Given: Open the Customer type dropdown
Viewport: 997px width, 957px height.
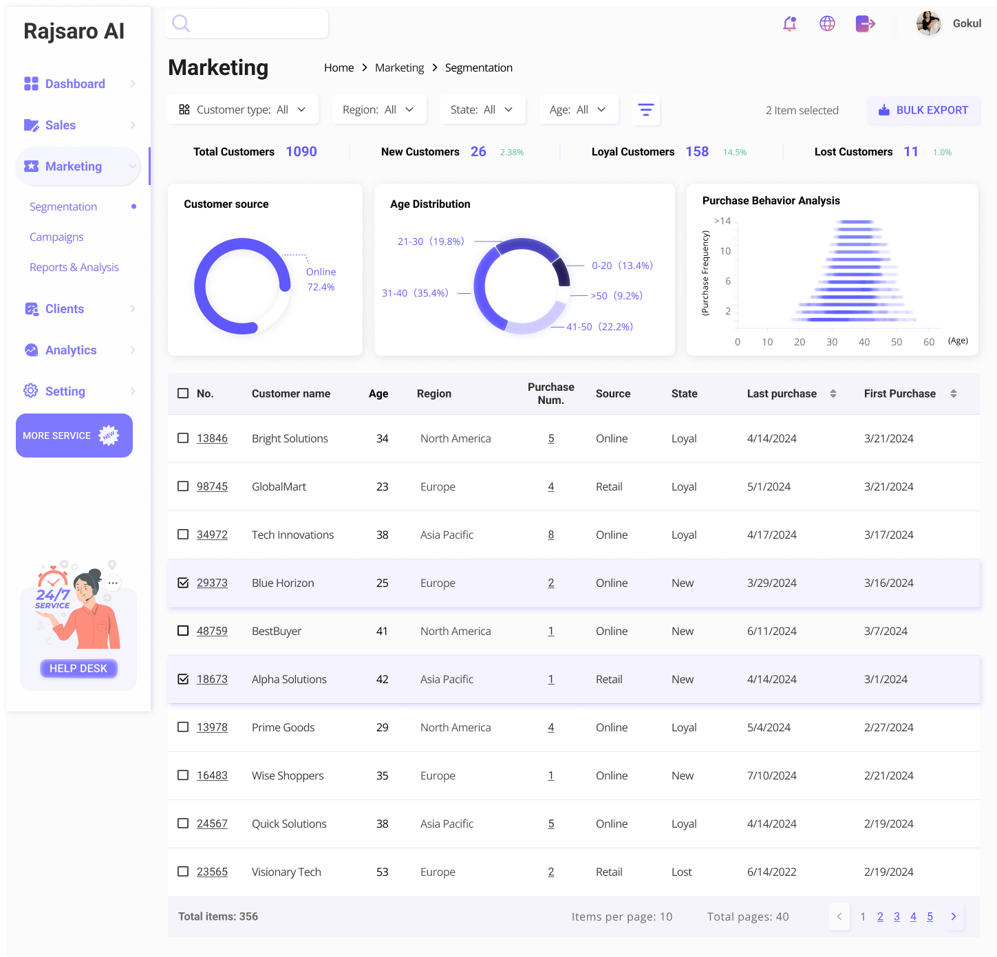Looking at the screenshot, I should pos(243,110).
